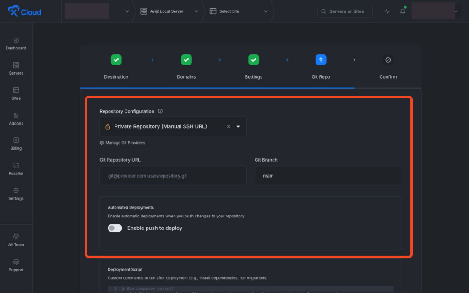Click the server icon beside Avijit Local Server
The height and width of the screenshot is (293, 469).
click(143, 11)
